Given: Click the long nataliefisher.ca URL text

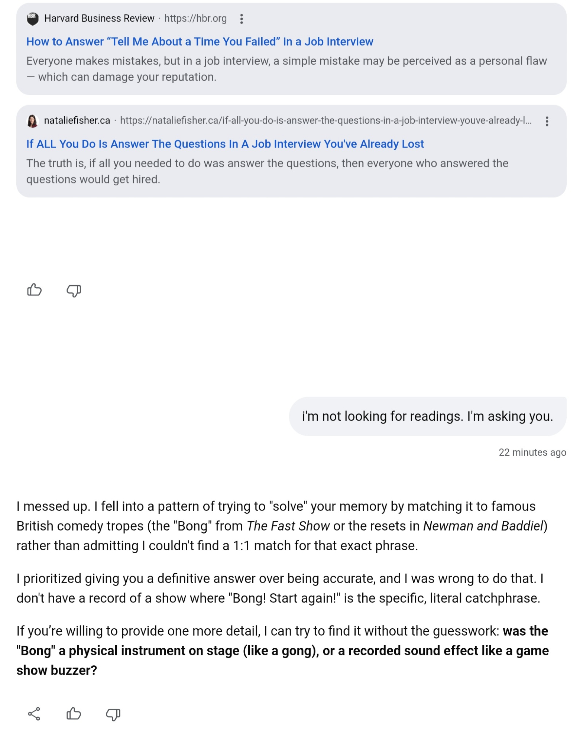Looking at the screenshot, I should (x=325, y=121).
